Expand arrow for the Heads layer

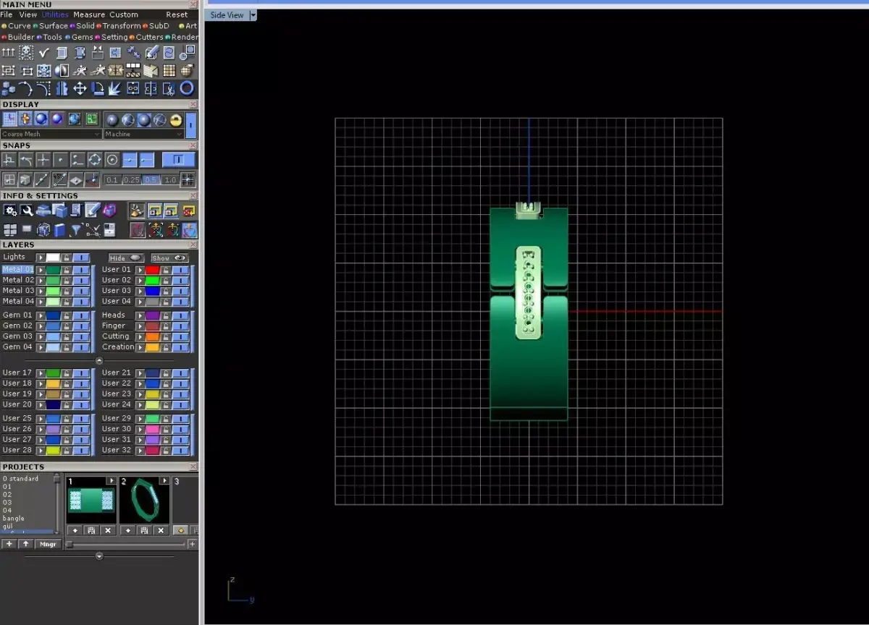pyautogui.click(x=140, y=315)
